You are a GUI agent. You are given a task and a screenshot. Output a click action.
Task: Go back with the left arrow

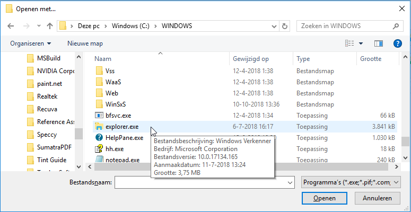click(11, 26)
